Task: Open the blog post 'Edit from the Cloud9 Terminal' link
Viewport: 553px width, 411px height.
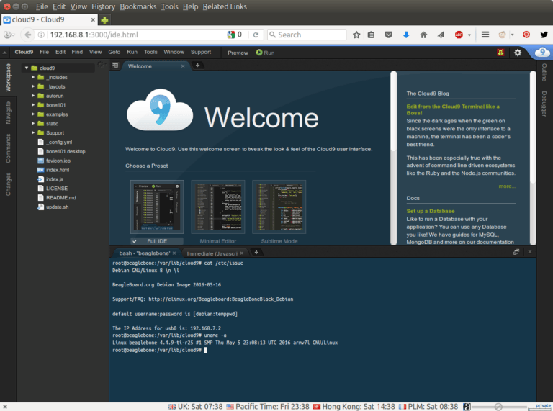Action: 453,109
